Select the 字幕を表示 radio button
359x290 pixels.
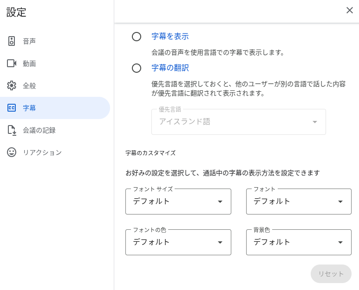[x=137, y=37]
